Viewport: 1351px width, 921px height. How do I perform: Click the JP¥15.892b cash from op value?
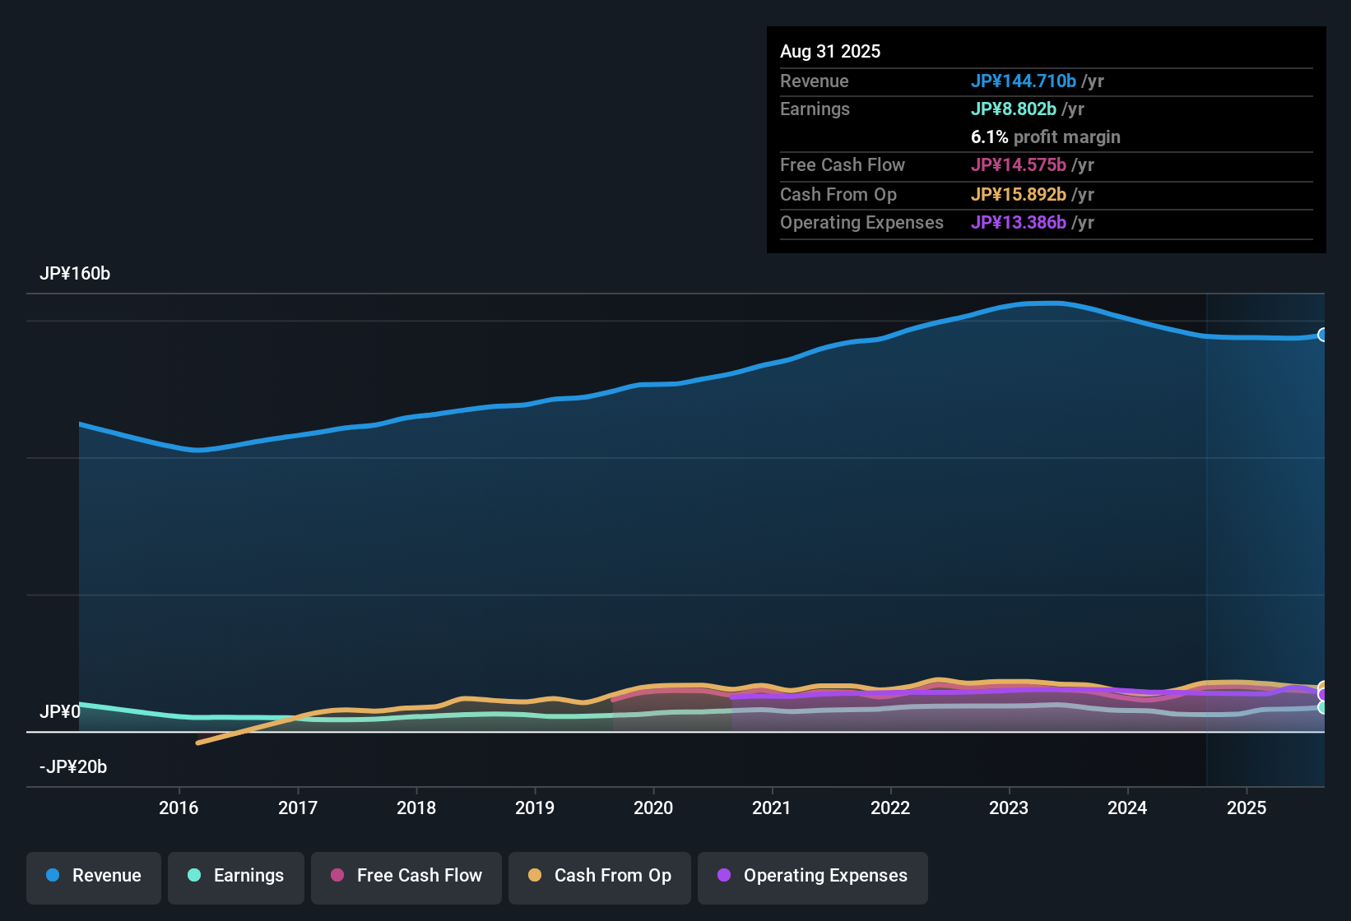click(1019, 194)
